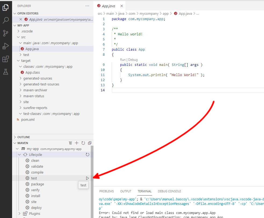Run the Maven test lifecycle phase
Viewport: 264px width, 218px height.
[87, 178]
